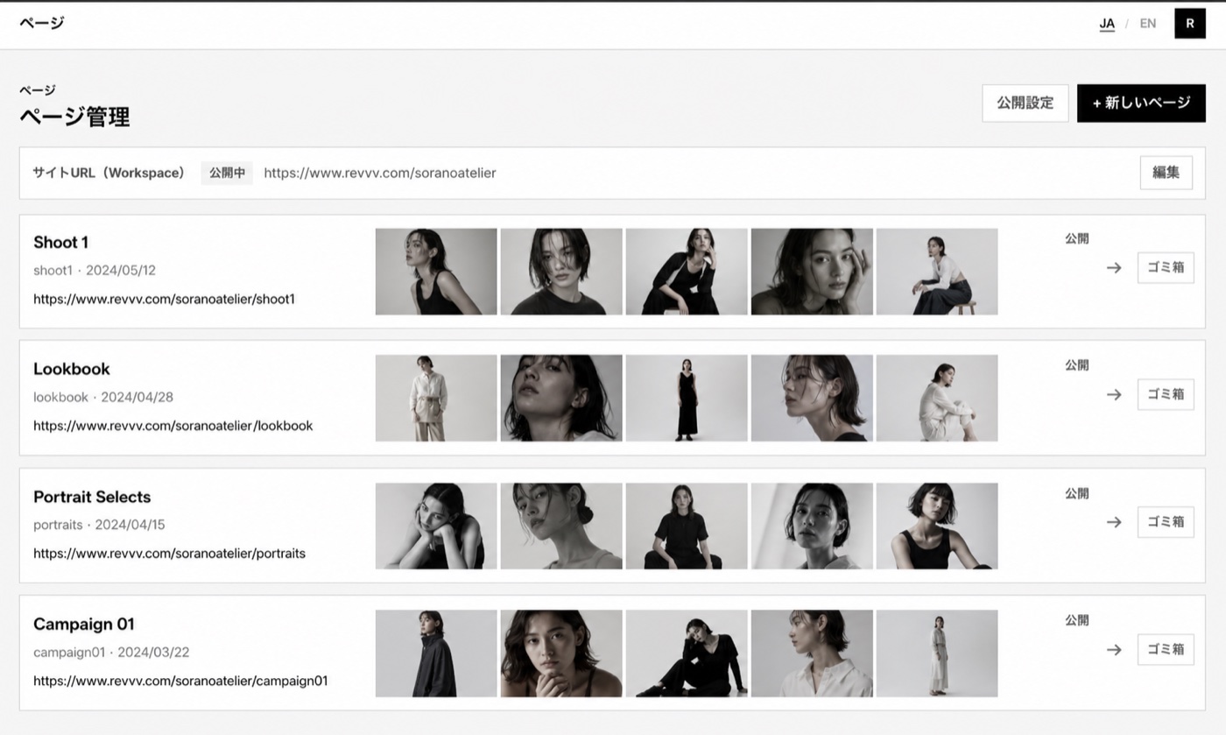Select the Lookbook title
Screen dimensions: 1226x735
pos(72,369)
